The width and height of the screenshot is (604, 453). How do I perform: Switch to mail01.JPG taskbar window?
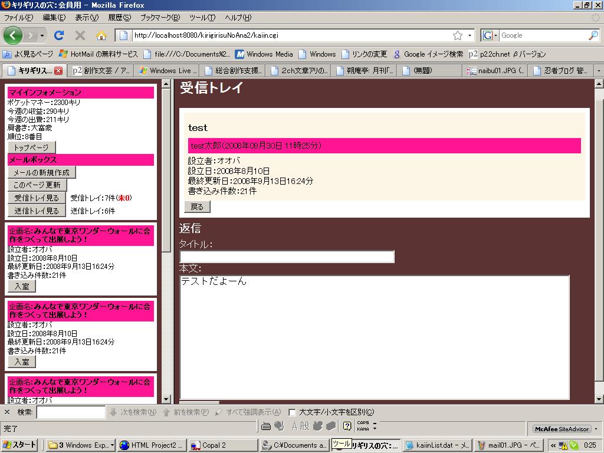pos(509,445)
